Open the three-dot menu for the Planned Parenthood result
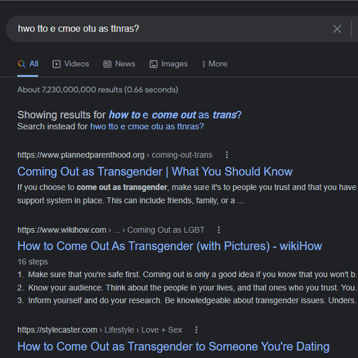 click(227, 155)
